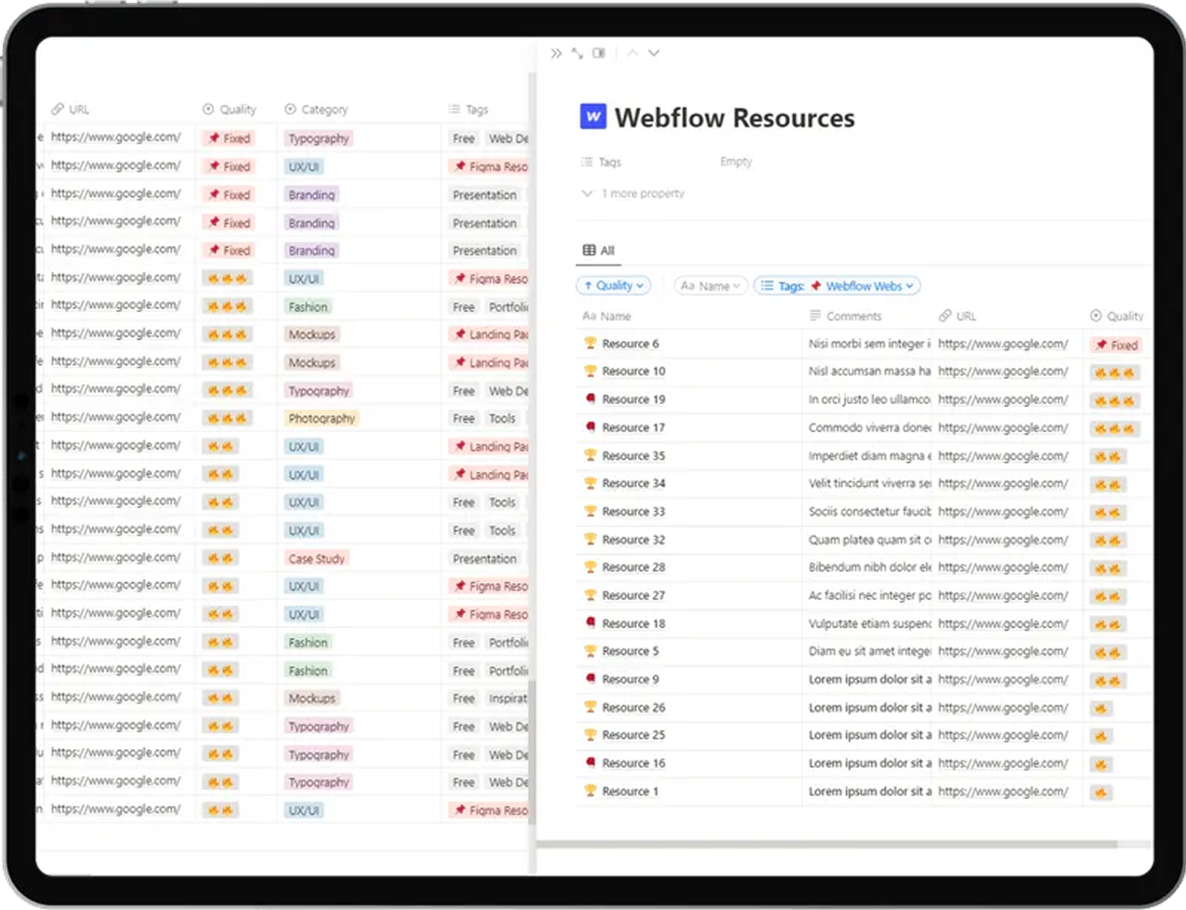The image size is (1186, 910).
Task: Click the red icon beside Resource 18
Action: click(x=590, y=623)
